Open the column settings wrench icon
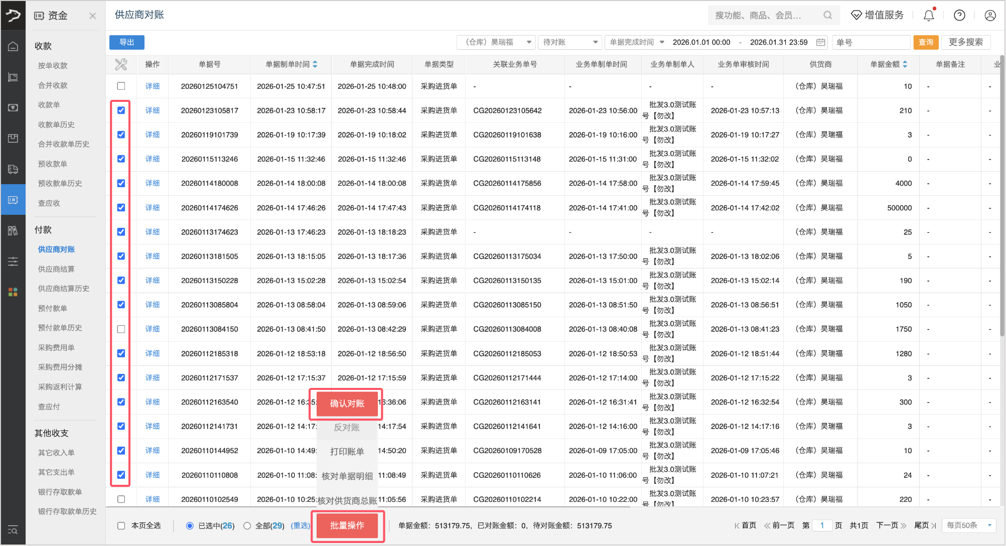This screenshot has width=1006, height=546. coord(121,64)
